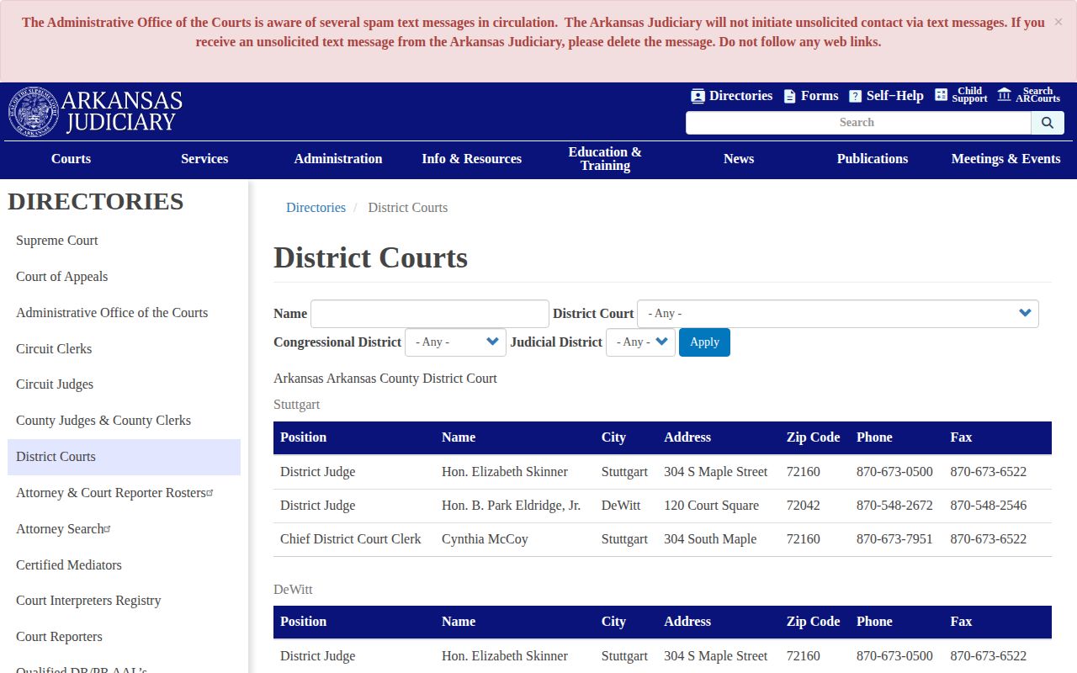The height and width of the screenshot is (673, 1077).
Task: Open the Meetings & Events menu
Action: [1006, 159]
